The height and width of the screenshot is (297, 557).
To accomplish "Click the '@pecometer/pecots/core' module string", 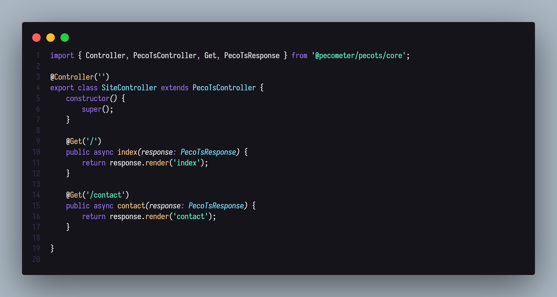I will [358, 56].
